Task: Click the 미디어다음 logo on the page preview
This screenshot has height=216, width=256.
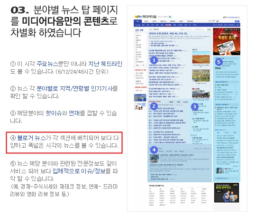Action: point(146,17)
